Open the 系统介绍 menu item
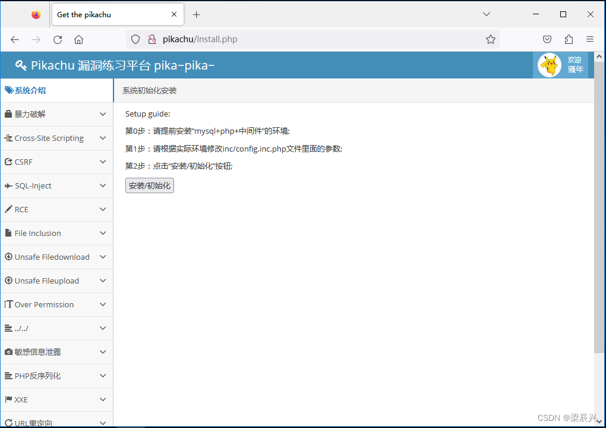 [57, 90]
